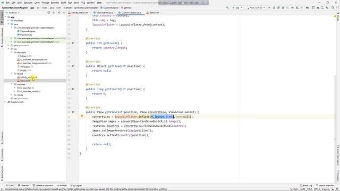This screenshot has height=191, width=340.
Task: Click override gutter icon next to getItemId
Action: coord(73,89)
